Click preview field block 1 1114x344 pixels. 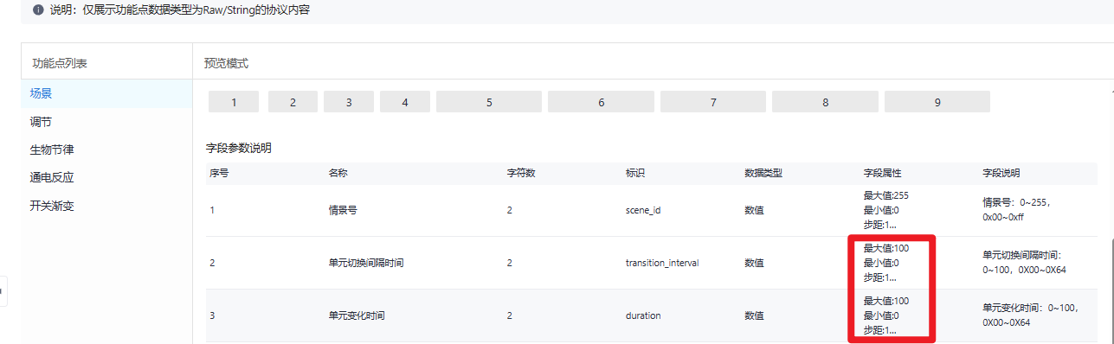tap(234, 102)
